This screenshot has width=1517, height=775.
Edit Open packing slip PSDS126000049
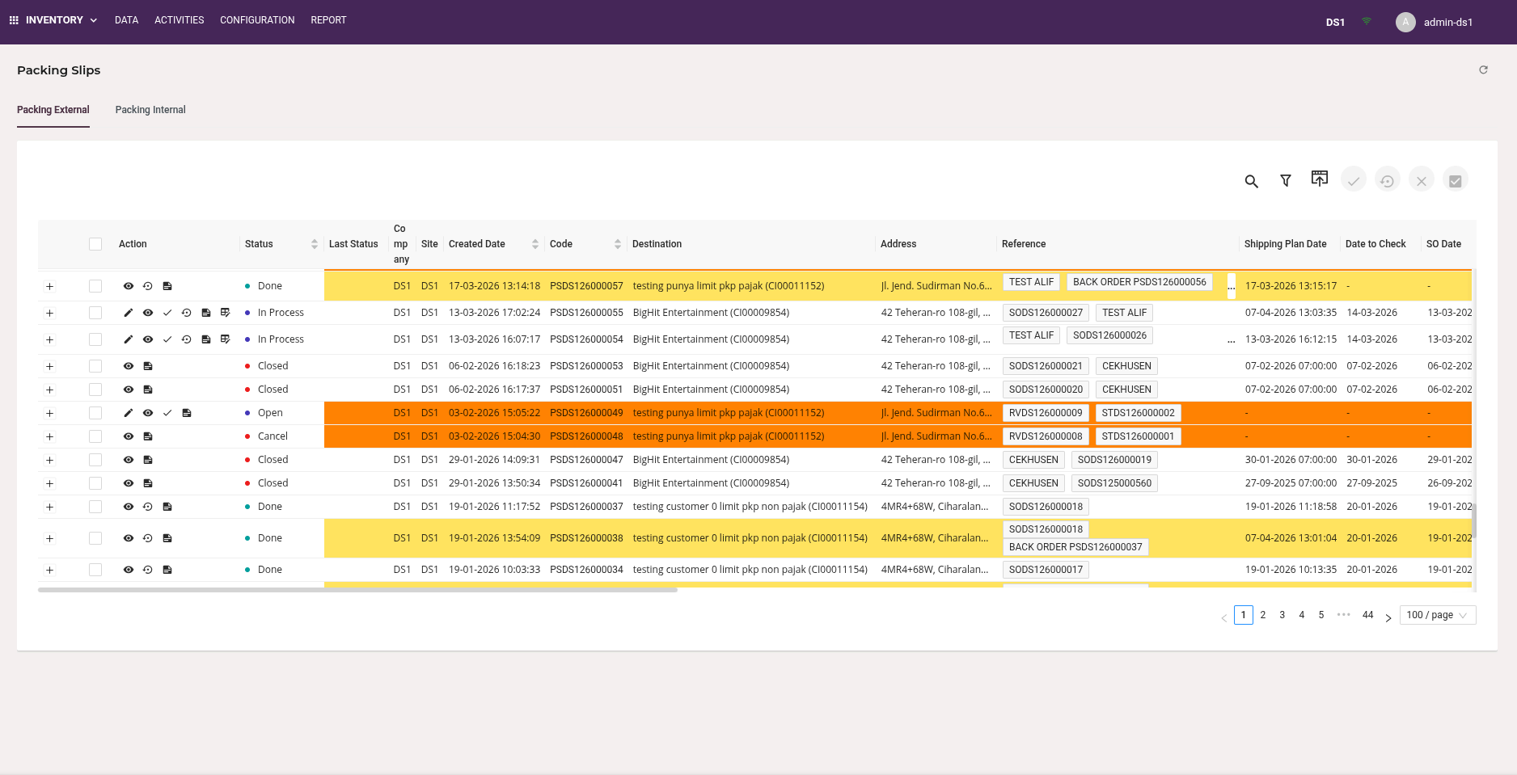(x=128, y=413)
